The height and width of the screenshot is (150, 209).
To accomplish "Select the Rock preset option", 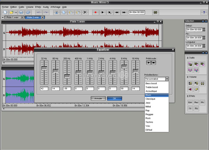I will [x=148, y=118].
